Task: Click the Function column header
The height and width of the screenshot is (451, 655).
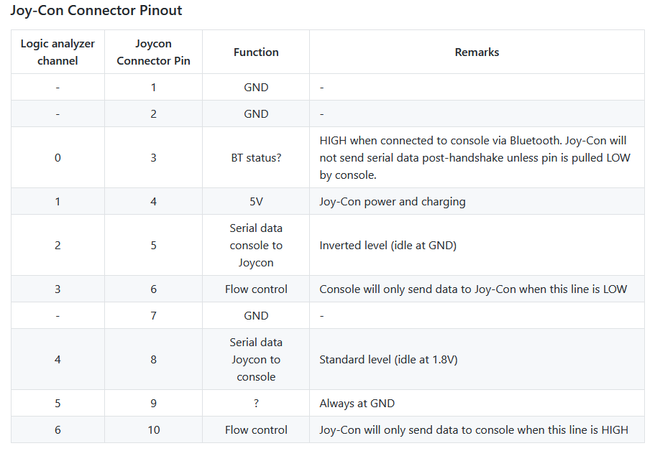Action: pyautogui.click(x=256, y=52)
